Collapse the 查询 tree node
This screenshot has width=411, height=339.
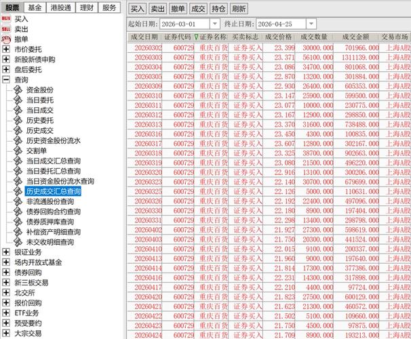(x=6, y=79)
